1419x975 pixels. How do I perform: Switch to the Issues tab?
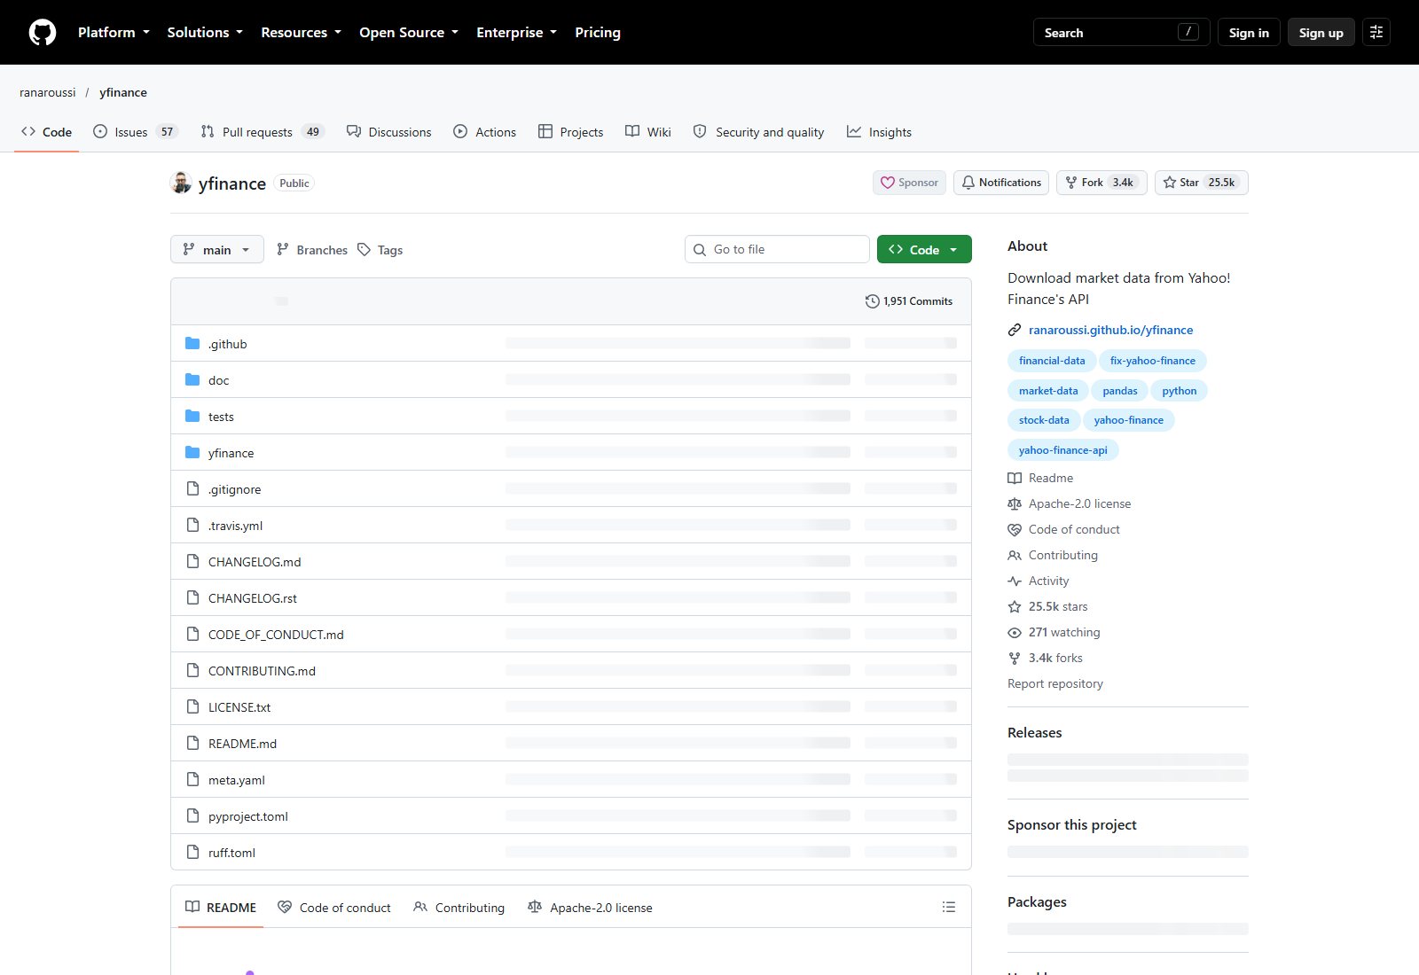[x=136, y=132]
